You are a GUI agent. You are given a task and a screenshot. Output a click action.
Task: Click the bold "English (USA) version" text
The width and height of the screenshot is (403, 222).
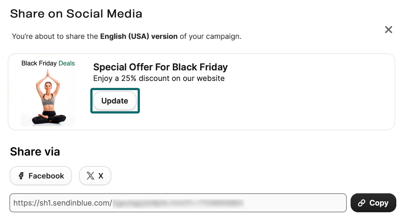tap(139, 36)
